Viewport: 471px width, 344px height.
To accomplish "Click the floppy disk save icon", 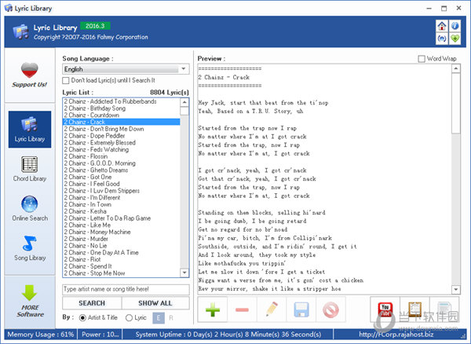I will point(301,309).
